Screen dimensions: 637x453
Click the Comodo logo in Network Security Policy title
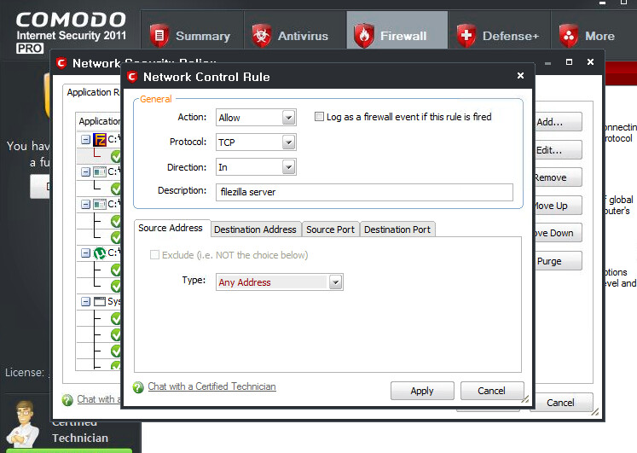click(x=61, y=63)
